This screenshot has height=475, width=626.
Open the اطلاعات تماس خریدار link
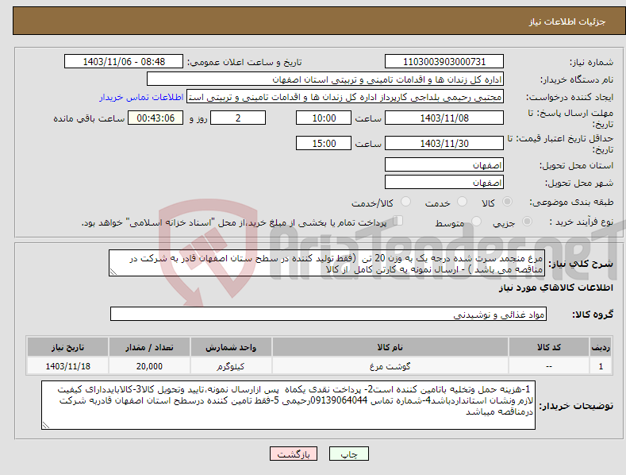(141, 97)
